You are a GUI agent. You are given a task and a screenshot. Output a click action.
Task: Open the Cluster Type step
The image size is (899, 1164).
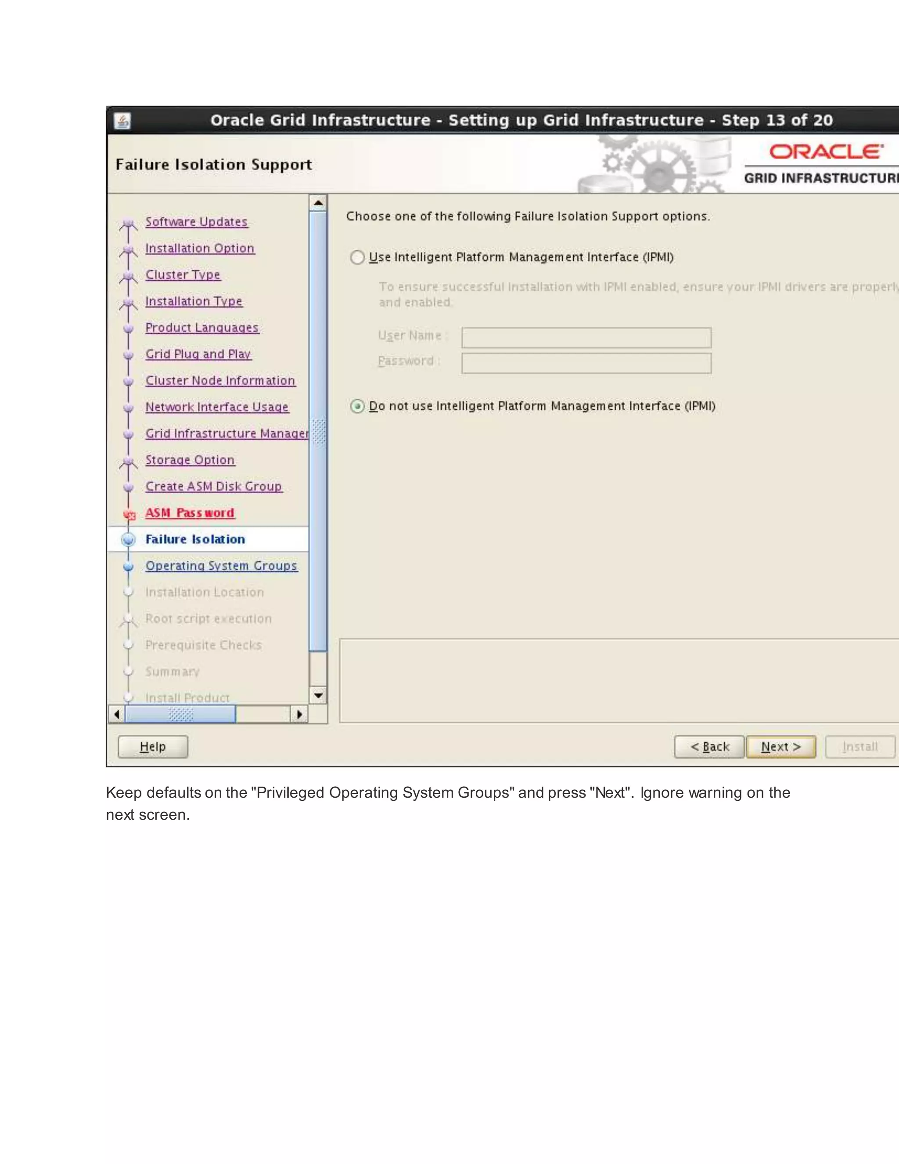(183, 275)
